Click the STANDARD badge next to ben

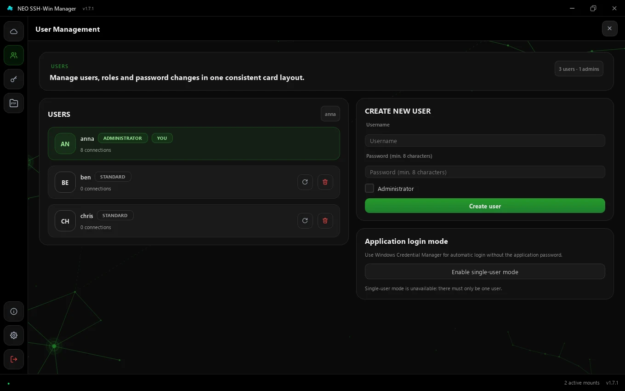pyautogui.click(x=113, y=177)
